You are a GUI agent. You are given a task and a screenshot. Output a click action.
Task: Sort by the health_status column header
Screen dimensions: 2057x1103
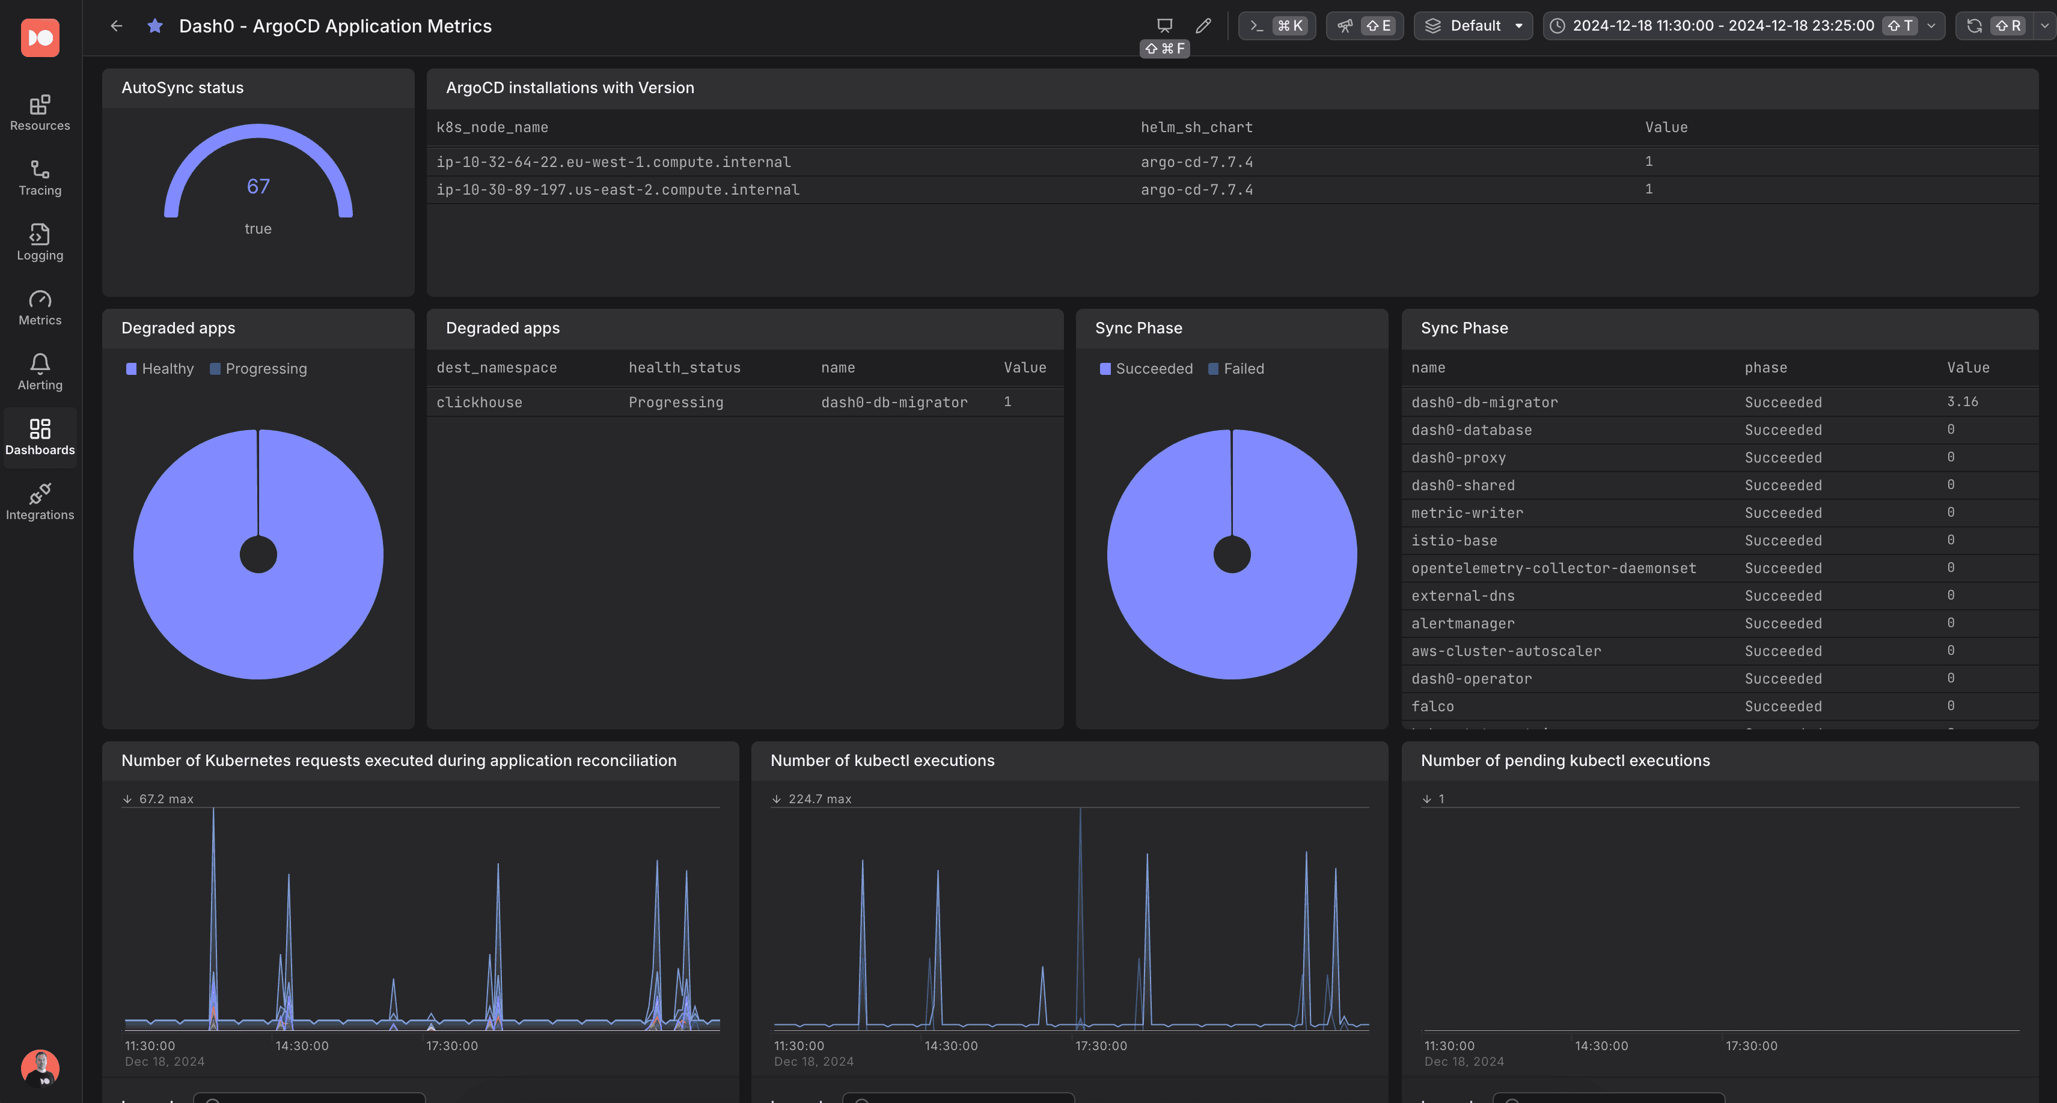(x=684, y=367)
